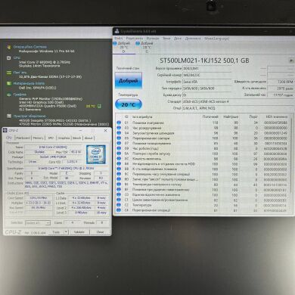Click status circle for attribute ID 04
The image size is (295, 295).
(119, 133)
